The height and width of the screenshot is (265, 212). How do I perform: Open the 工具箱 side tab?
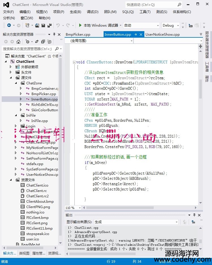point(207,67)
